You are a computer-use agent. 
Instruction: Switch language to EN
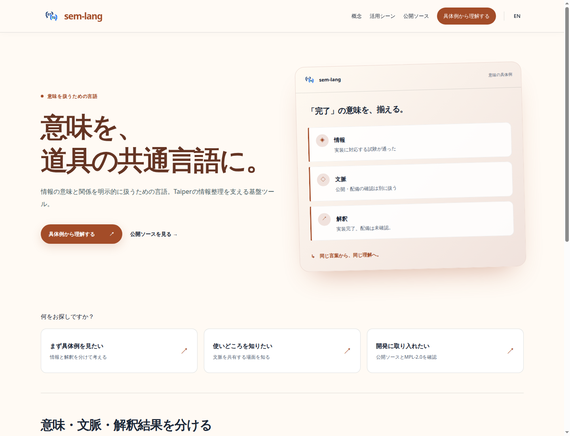pyautogui.click(x=517, y=16)
